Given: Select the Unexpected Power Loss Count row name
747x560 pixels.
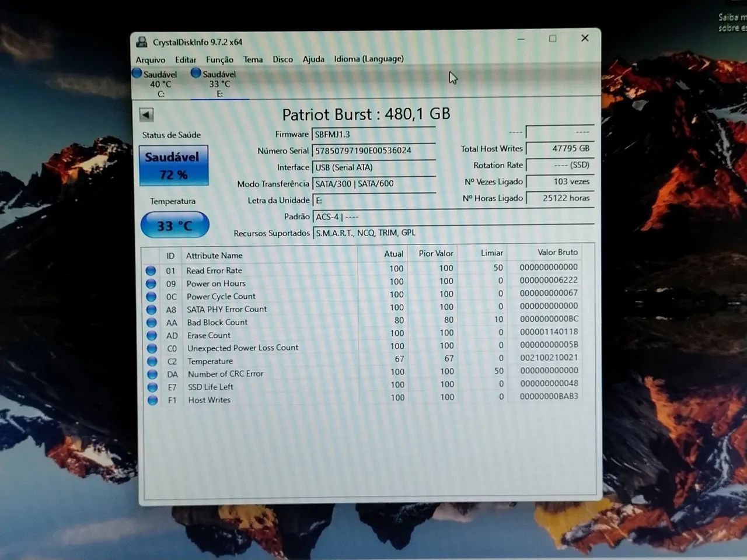Looking at the screenshot, I should point(243,348).
